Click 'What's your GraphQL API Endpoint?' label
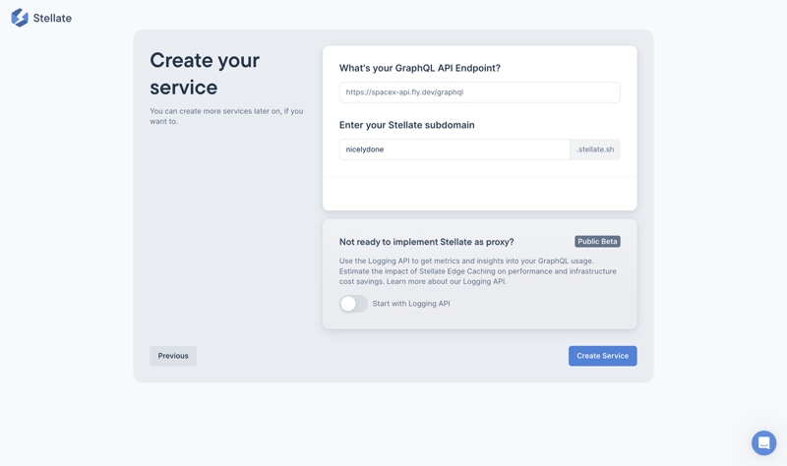The image size is (787, 466). pyautogui.click(x=420, y=68)
